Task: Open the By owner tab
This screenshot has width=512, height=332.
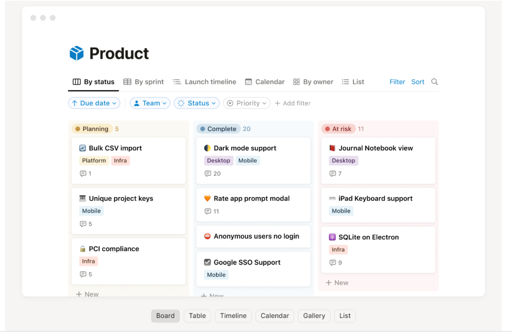Action: pos(313,82)
